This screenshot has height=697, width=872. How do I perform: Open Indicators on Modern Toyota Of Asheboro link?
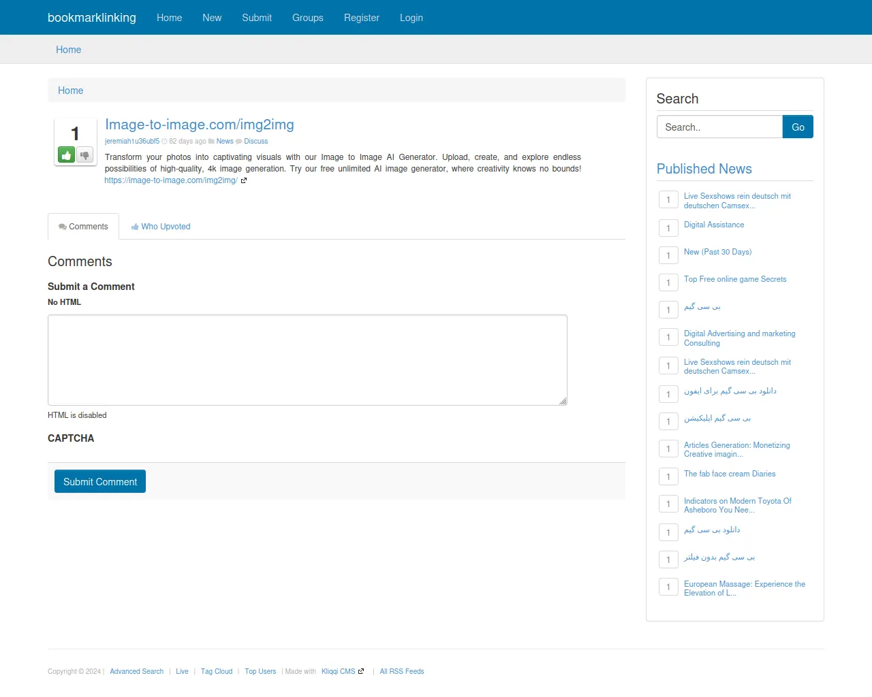tap(738, 506)
